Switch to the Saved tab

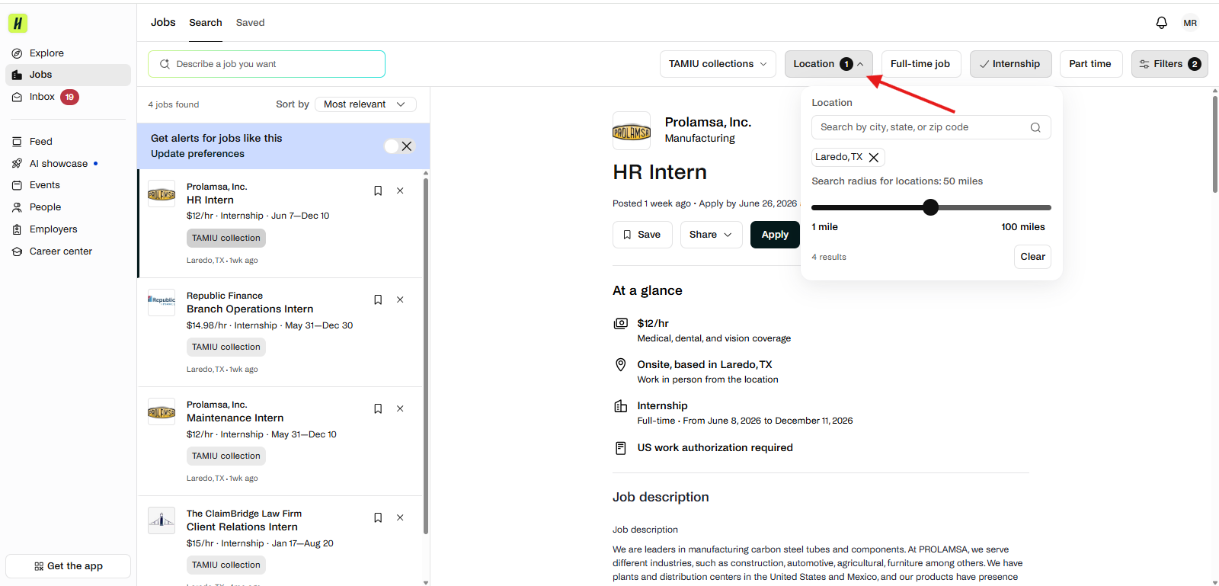250,23
